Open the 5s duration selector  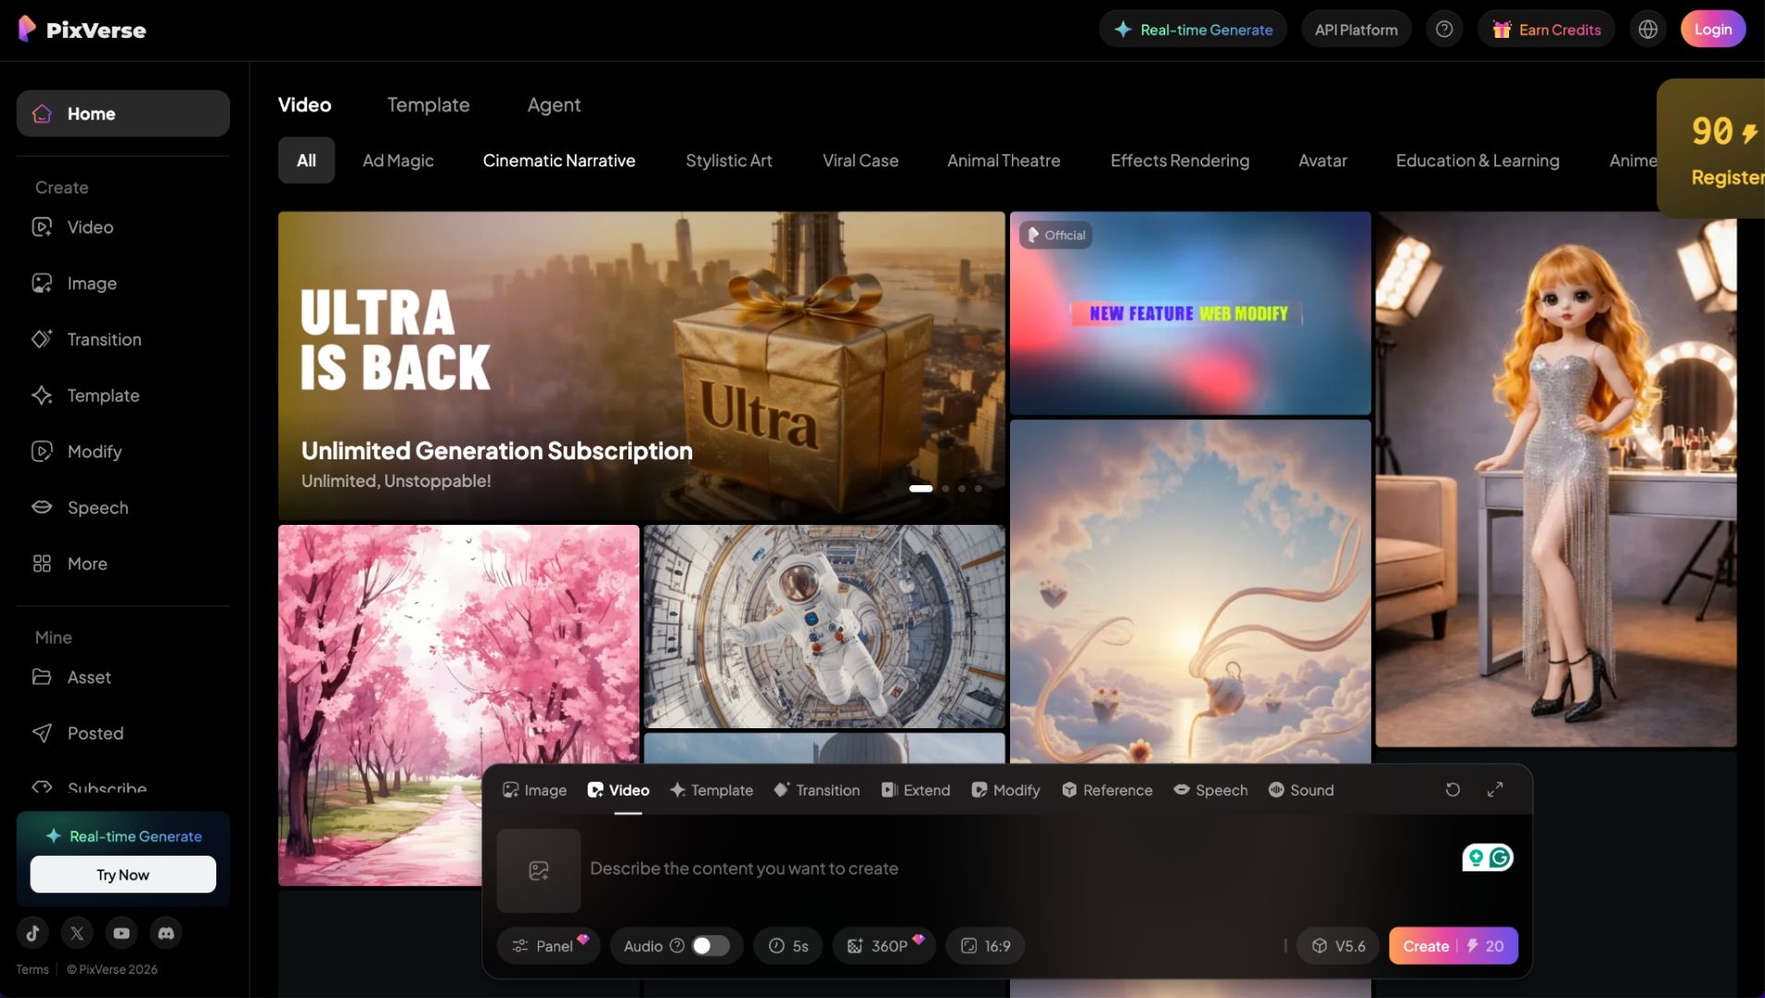point(788,946)
